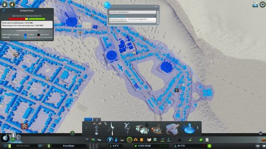The height and width of the screenshot is (149, 266).
Task: Open the Districts tool menu
Action: tap(99, 140)
